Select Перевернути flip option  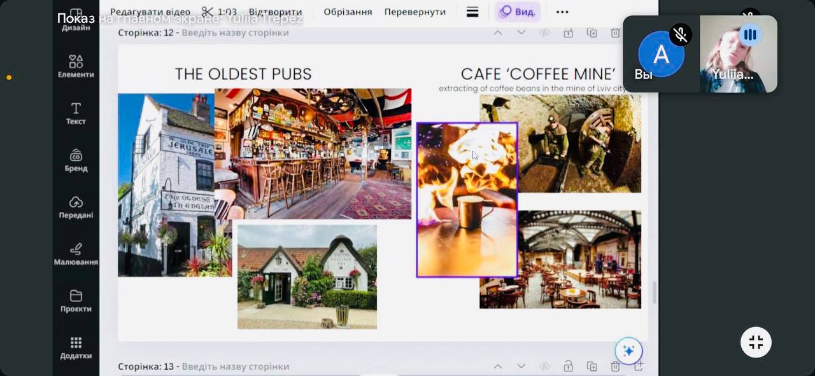tap(415, 11)
